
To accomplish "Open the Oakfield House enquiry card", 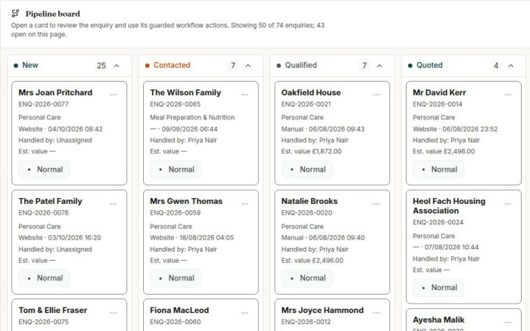I will coord(332,133).
